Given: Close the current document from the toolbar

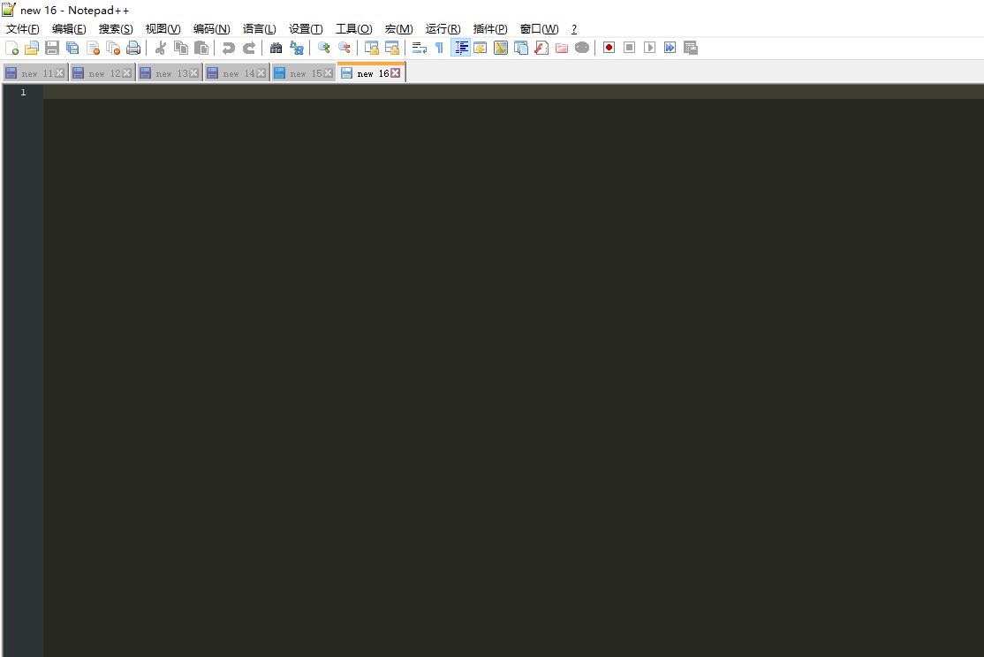Looking at the screenshot, I should [93, 48].
